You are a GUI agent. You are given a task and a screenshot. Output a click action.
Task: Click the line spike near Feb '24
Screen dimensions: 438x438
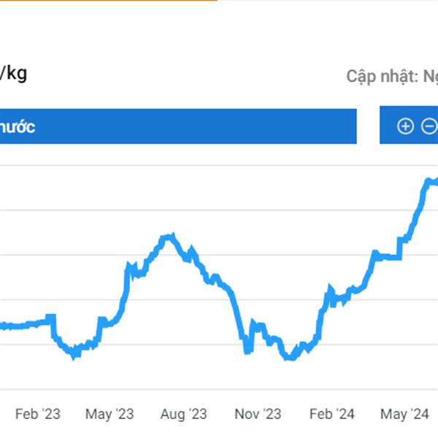pos(331,293)
